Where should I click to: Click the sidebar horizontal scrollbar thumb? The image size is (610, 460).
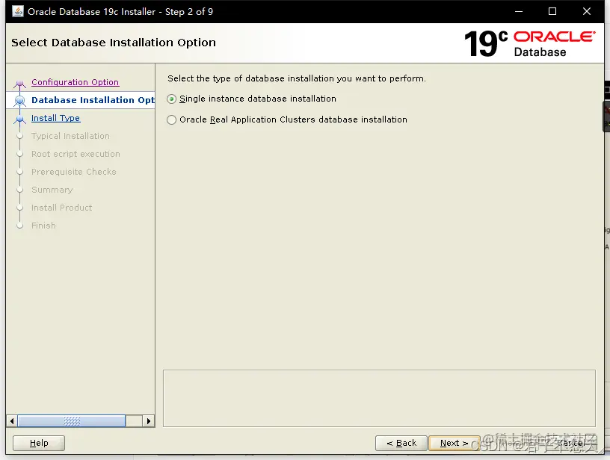tap(72, 421)
